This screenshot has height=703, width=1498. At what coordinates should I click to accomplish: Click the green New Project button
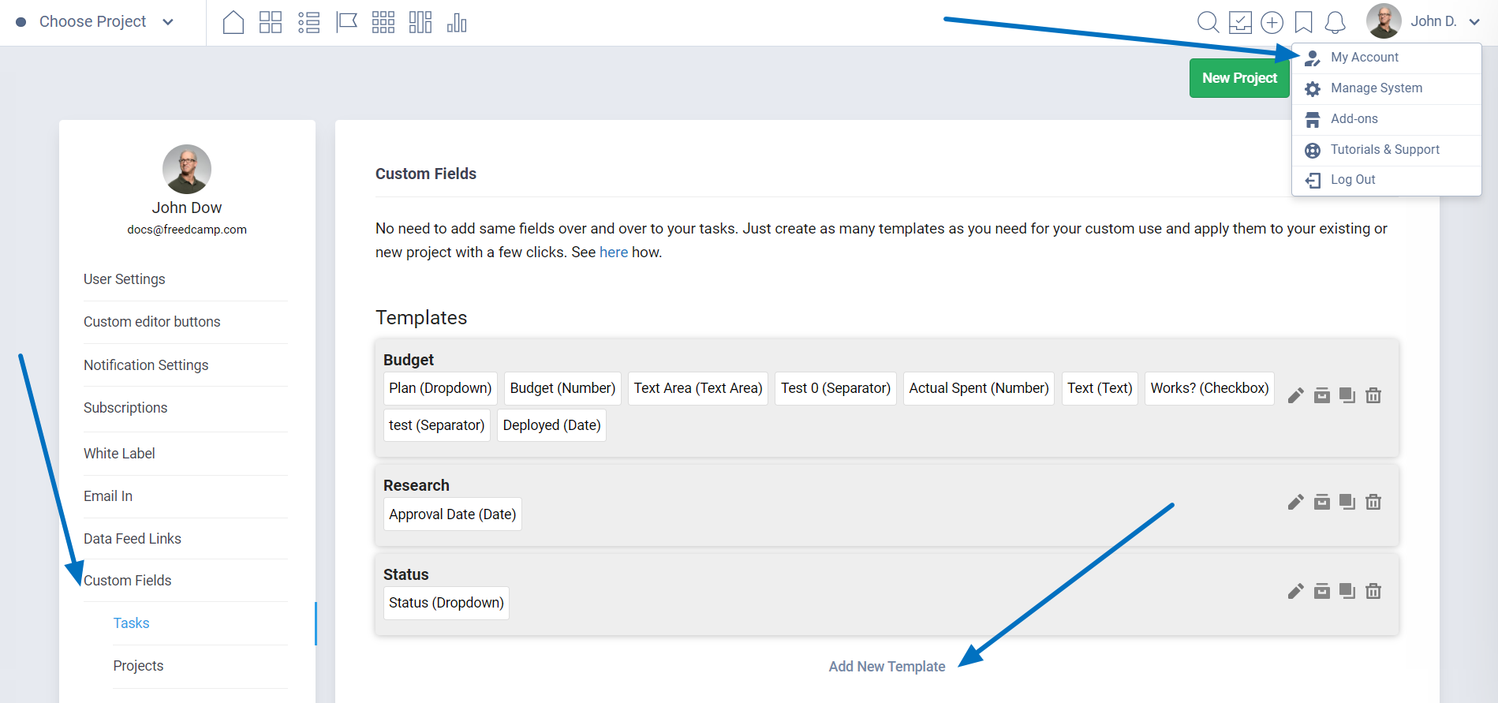[x=1238, y=78]
